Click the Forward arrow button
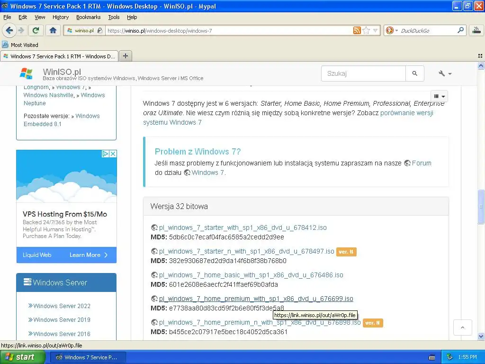 (21, 30)
